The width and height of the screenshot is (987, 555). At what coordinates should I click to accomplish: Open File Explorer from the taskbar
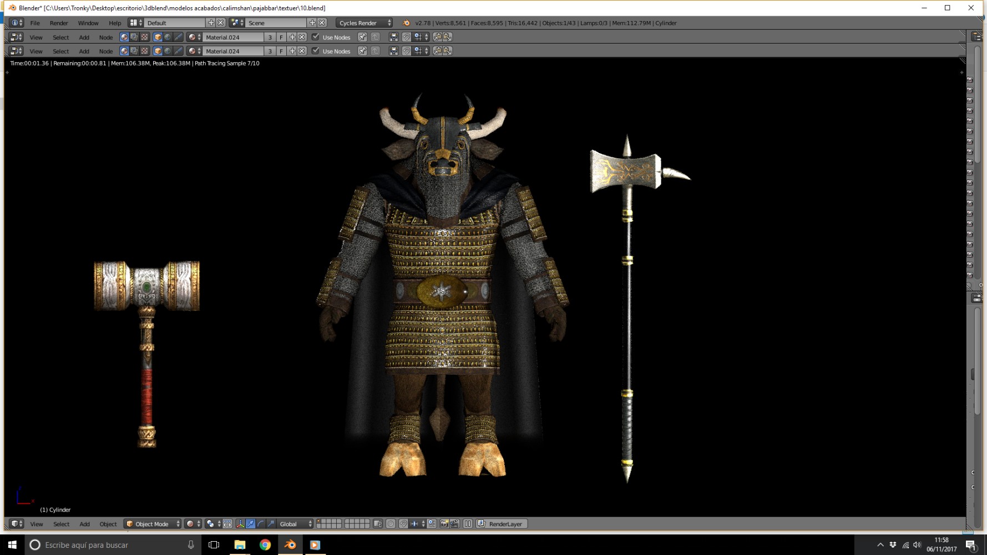(240, 545)
